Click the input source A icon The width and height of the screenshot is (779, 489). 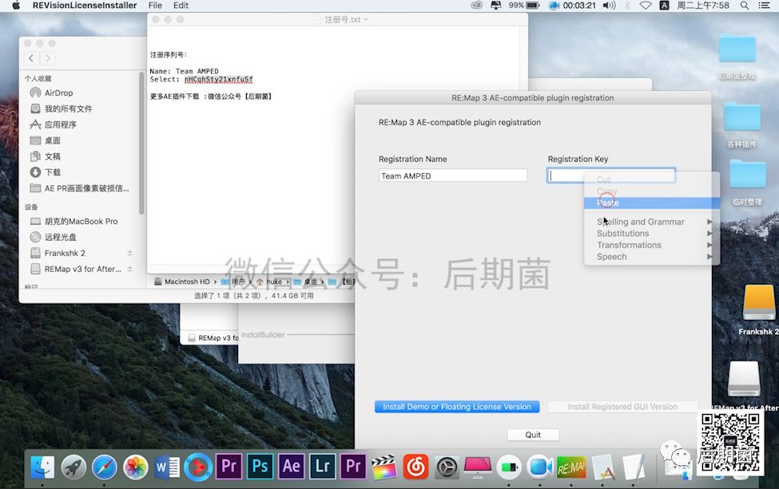click(664, 6)
